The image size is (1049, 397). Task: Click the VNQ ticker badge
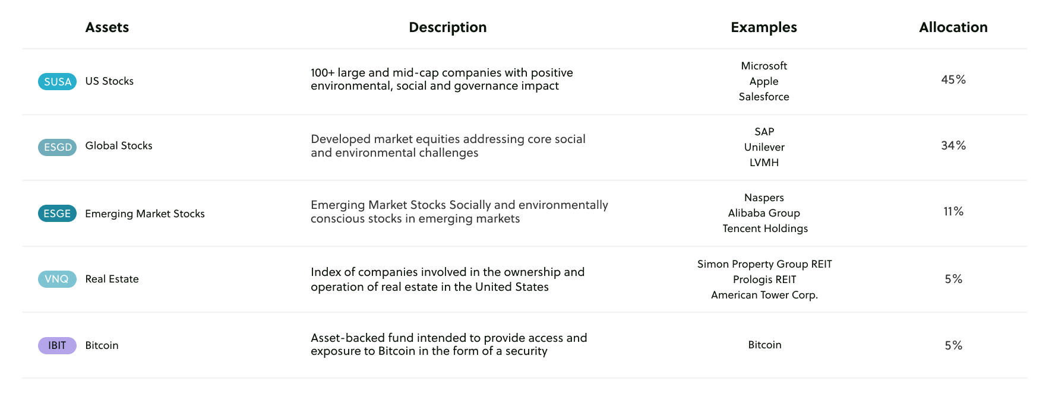(57, 279)
